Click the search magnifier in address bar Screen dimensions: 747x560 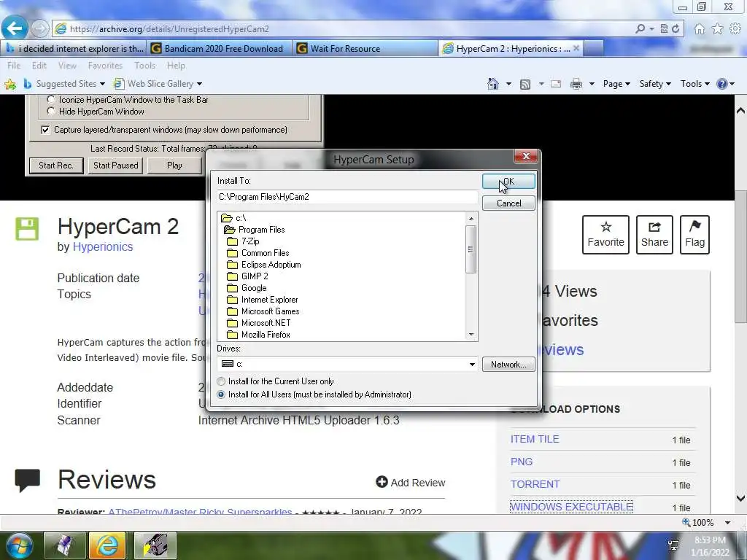pyautogui.click(x=640, y=29)
